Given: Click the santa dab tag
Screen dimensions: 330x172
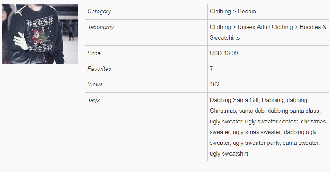Looking at the screenshot, I should pyautogui.click(x=252, y=111).
